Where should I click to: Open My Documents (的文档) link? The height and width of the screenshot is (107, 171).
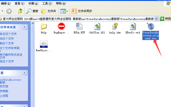click(x=4, y=86)
